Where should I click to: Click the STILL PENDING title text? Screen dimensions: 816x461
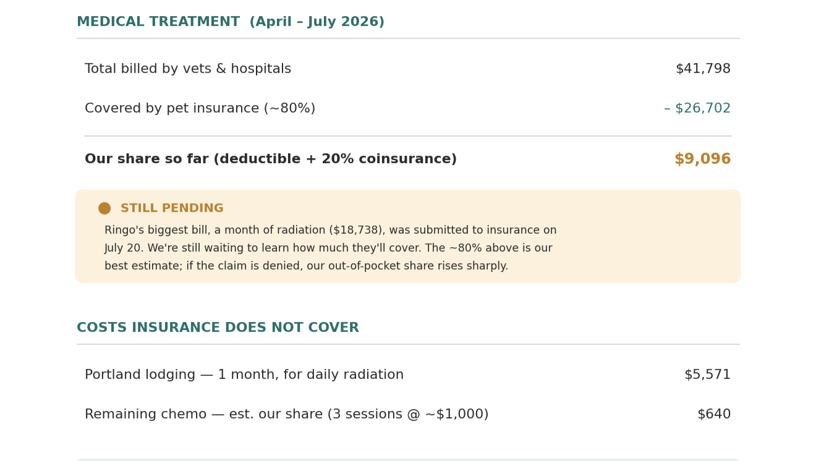[x=172, y=208]
